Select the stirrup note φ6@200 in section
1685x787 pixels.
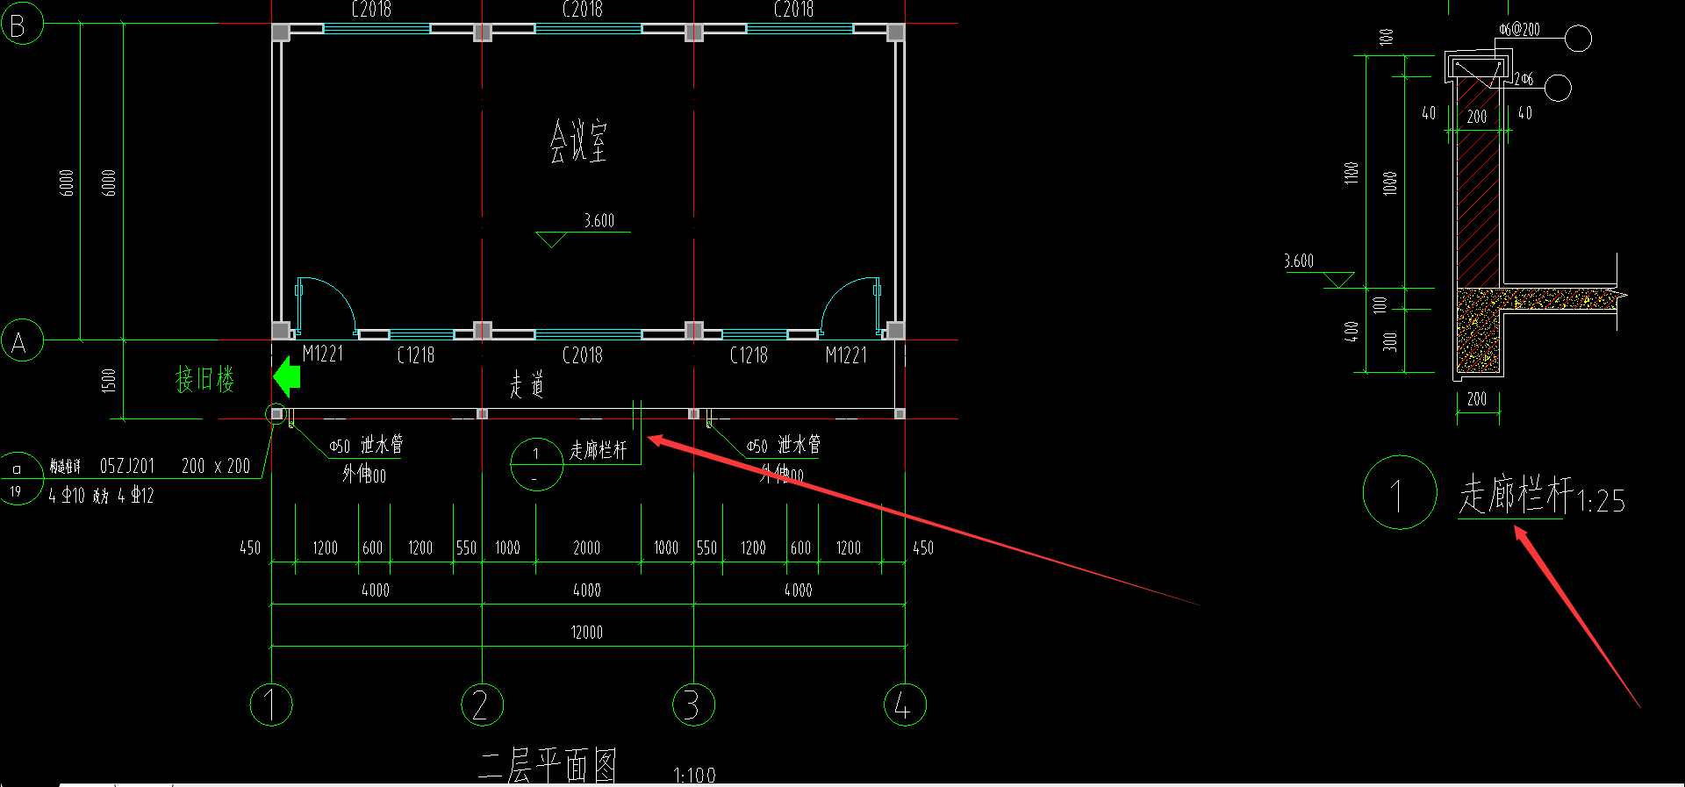(1519, 29)
